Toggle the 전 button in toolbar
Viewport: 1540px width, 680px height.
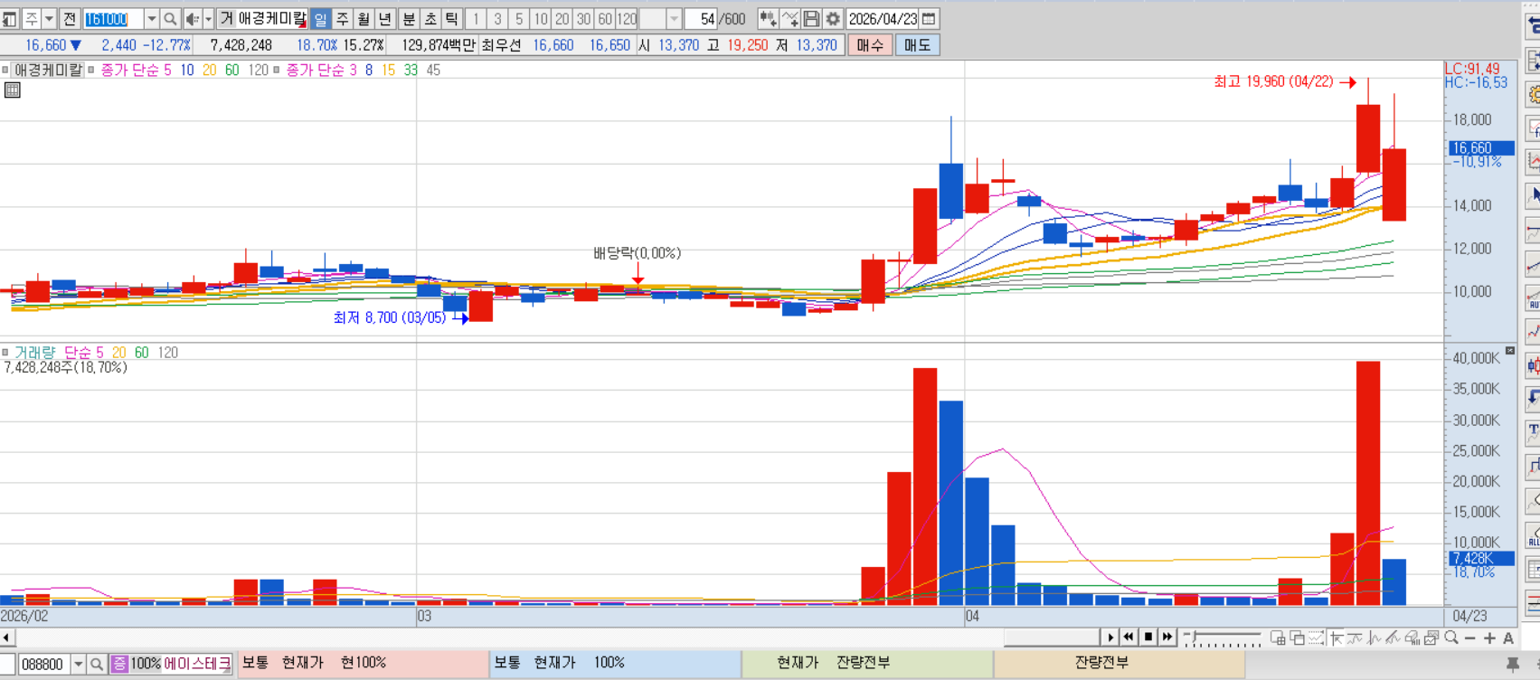(x=70, y=19)
